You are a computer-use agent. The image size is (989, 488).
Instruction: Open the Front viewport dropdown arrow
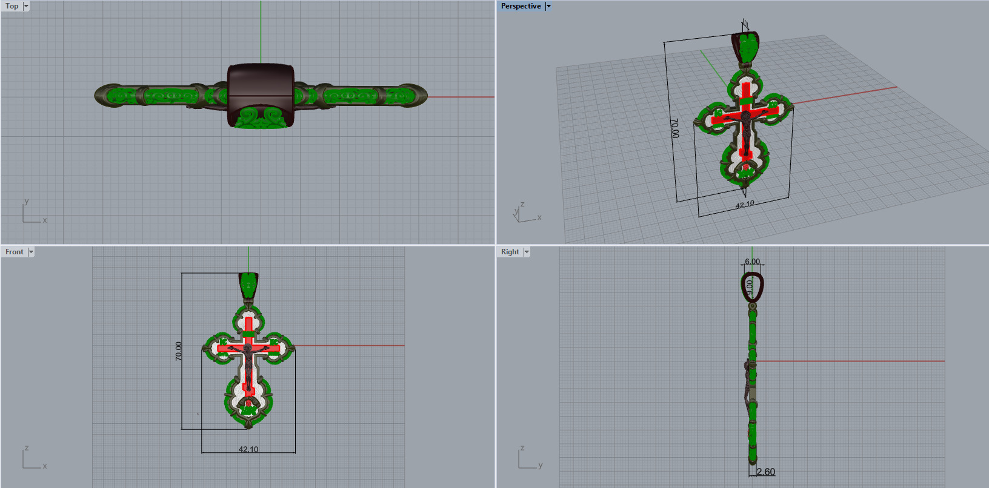[31, 252]
